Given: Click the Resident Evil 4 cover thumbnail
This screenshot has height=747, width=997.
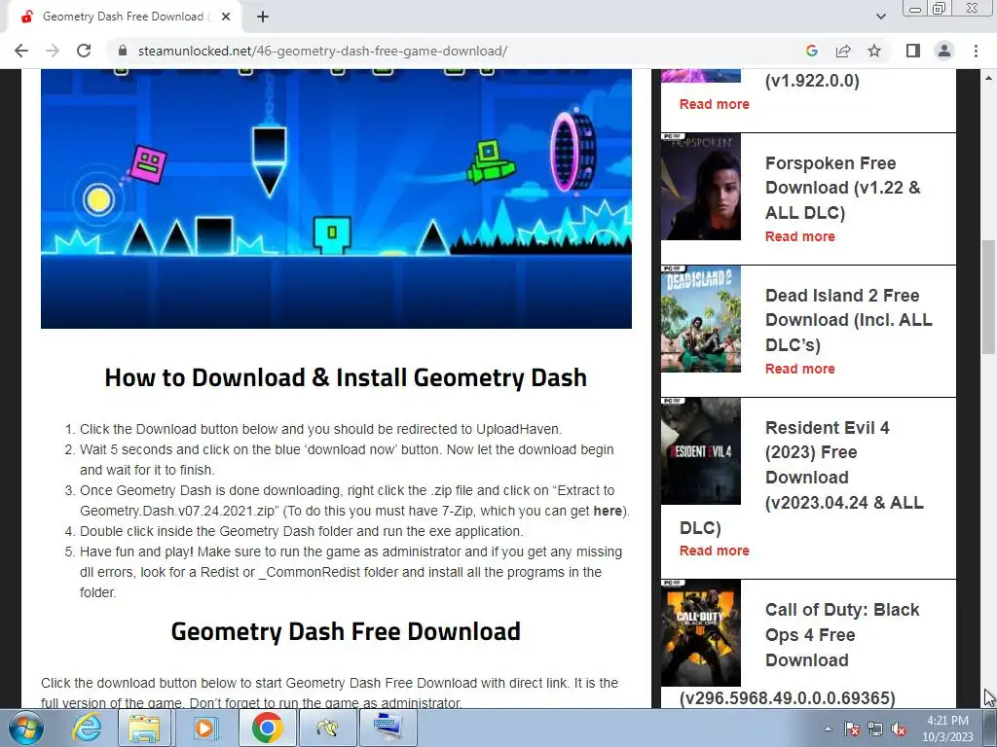Looking at the screenshot, I should (x=701, y=451).
